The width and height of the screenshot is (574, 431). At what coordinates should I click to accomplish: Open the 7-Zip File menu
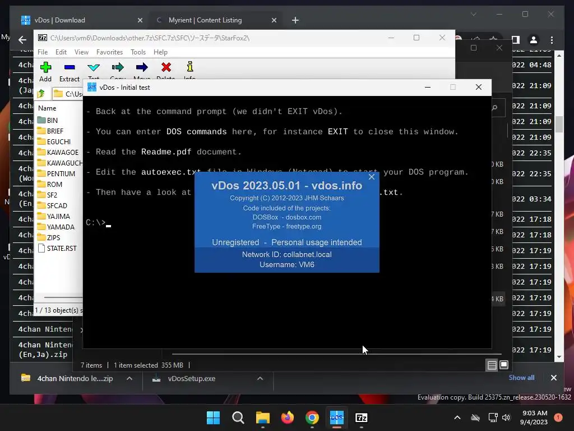tap(43, 52)
